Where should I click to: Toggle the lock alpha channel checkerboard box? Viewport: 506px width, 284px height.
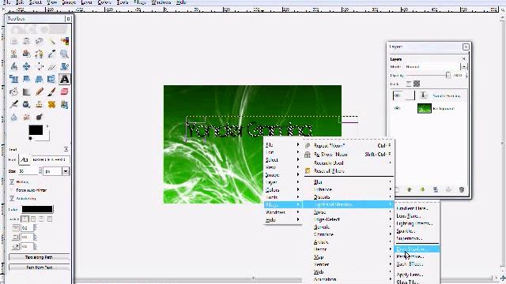pos(417,84)
